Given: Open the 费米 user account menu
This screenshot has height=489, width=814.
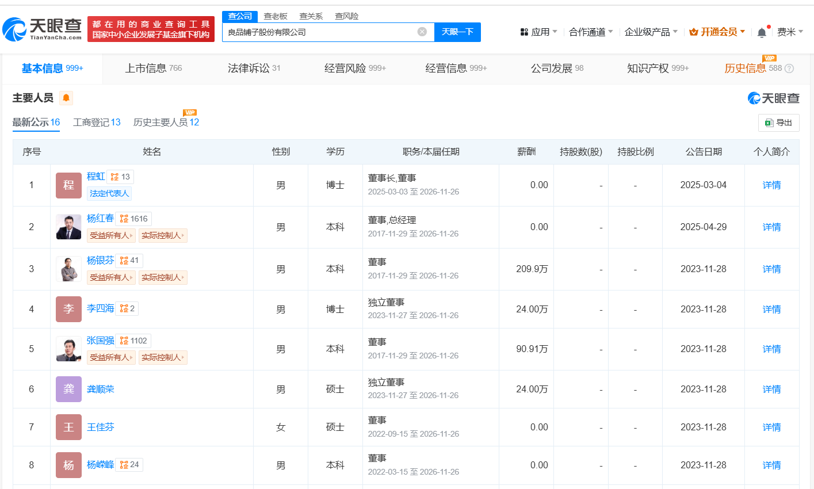Looking at the screenshot, I should pos(789,32).
